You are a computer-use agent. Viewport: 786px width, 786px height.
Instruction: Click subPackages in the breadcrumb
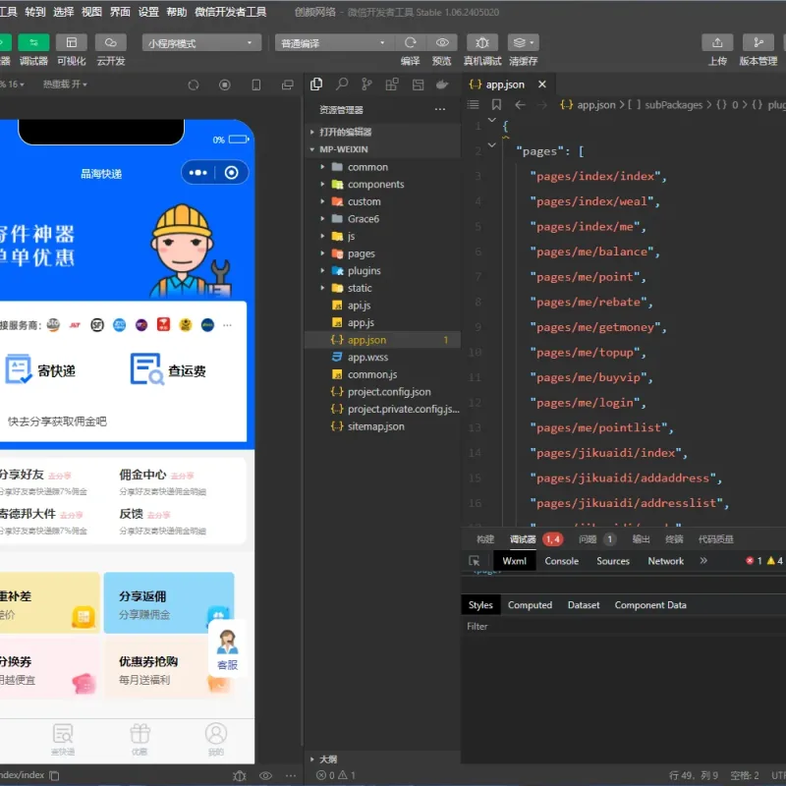point(673,105)
